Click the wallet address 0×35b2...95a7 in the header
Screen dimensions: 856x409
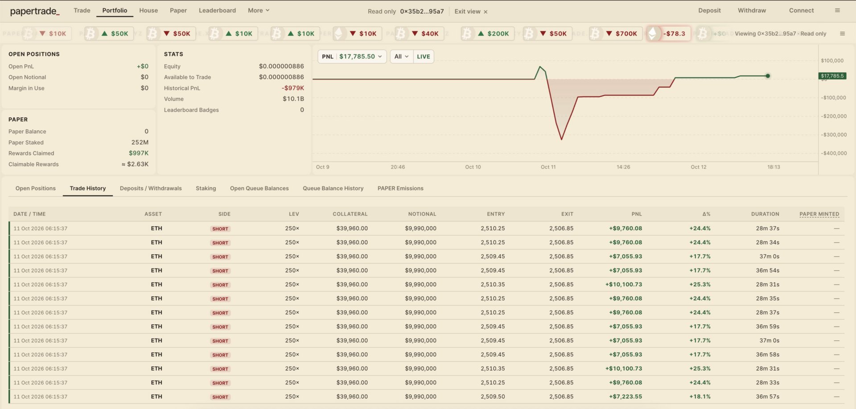tap(422, 12)
